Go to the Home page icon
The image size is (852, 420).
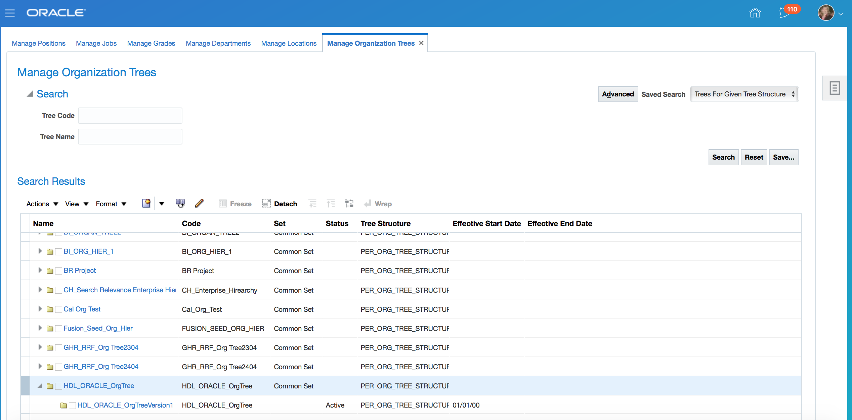coord(755,13)
